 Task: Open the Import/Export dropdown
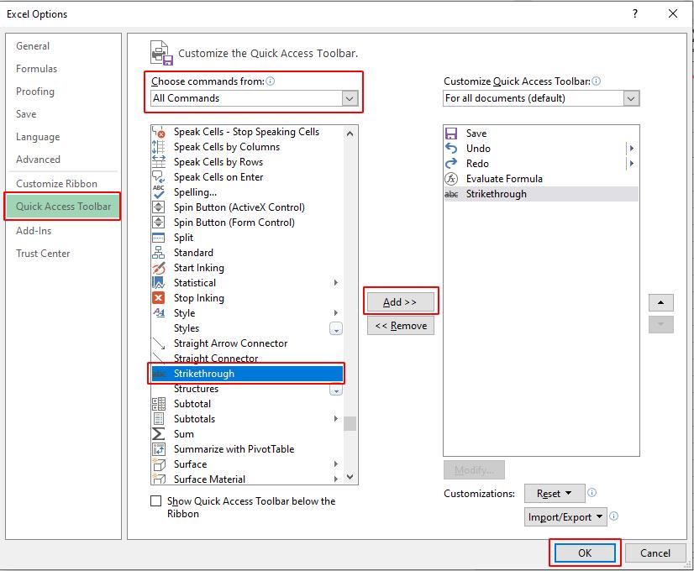point(566,517)
